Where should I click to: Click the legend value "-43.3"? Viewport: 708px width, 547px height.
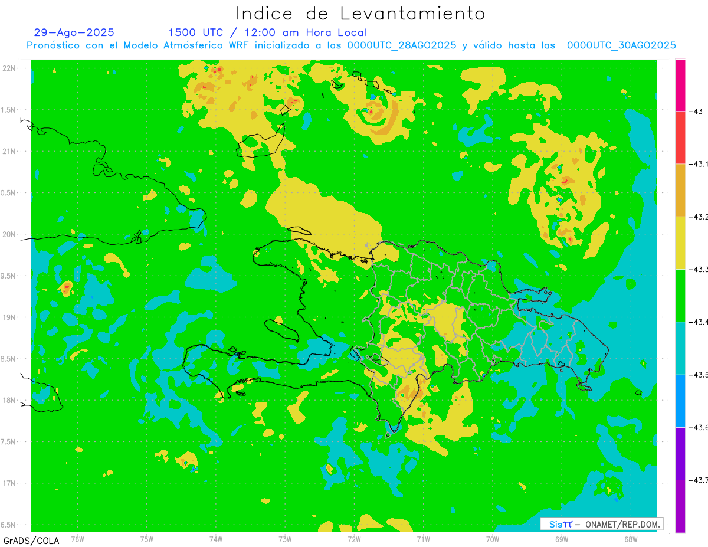click(699, 269)
